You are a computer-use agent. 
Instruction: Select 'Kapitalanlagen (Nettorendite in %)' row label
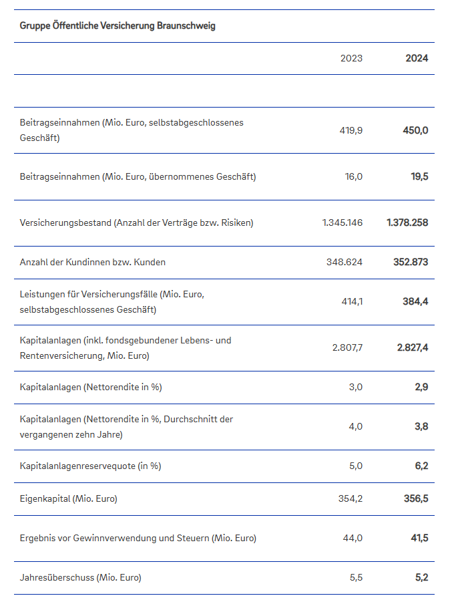91,388
